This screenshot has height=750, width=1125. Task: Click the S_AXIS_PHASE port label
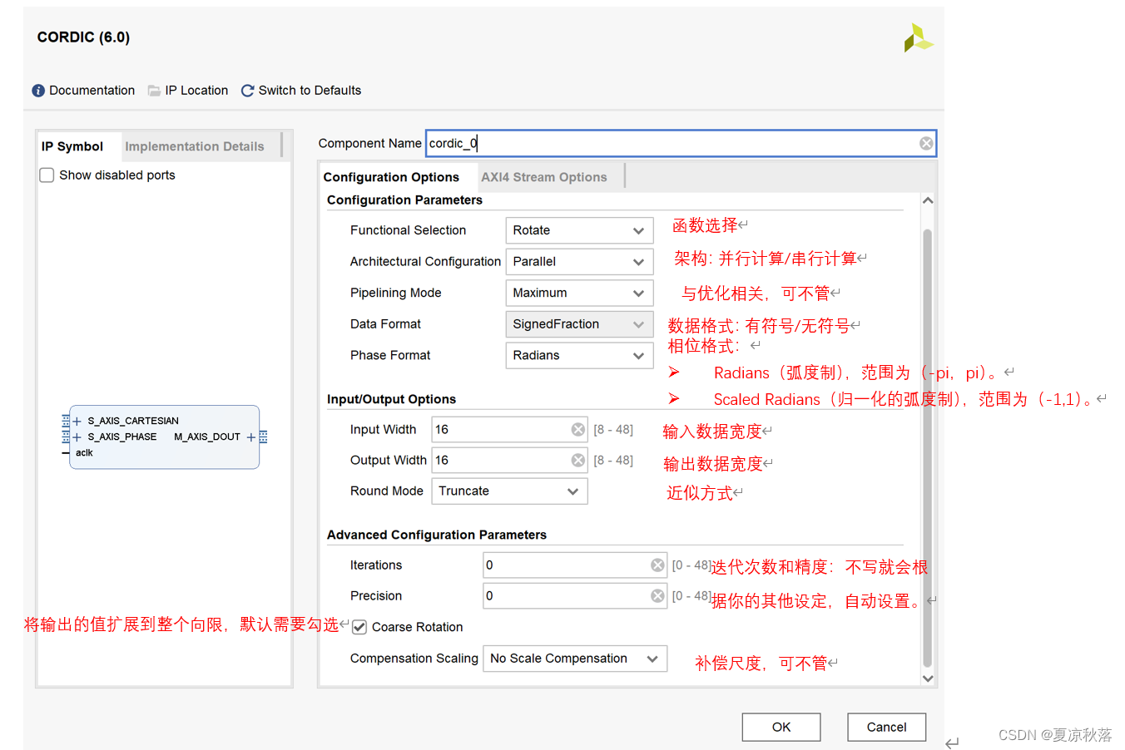click(122, 437)
